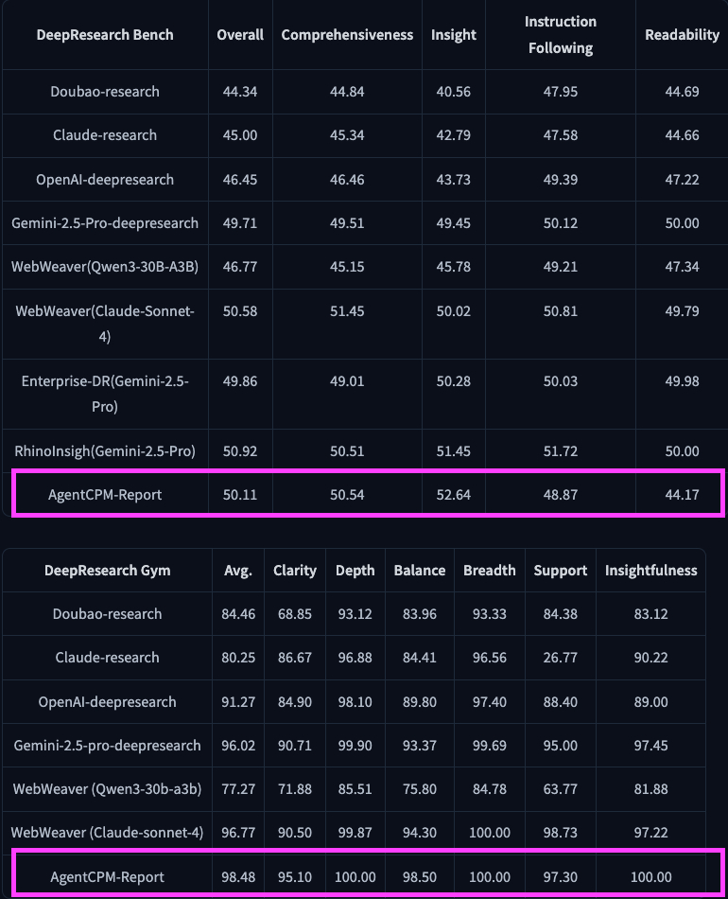Select the Insight column header
This screenshot has height=899, width=728.
pos(454,35)
